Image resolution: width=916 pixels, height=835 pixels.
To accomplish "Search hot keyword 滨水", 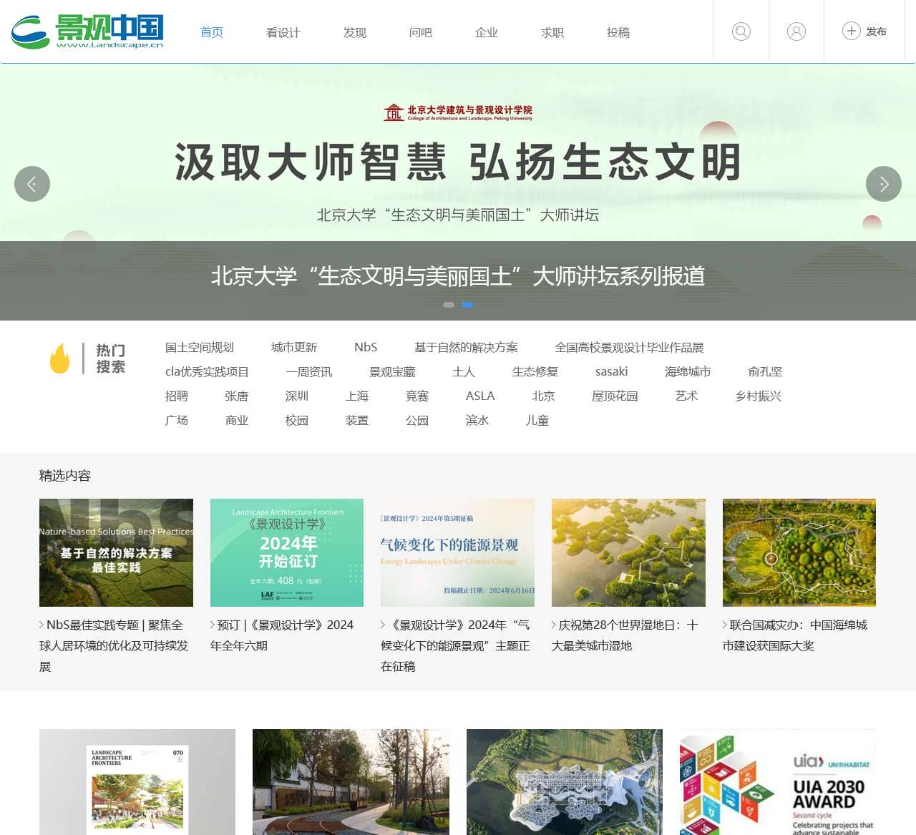I will click(477, 420).
